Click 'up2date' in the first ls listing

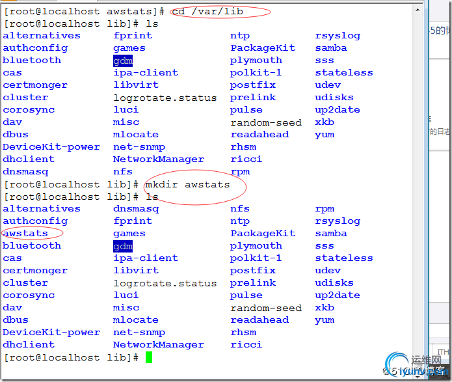(x=338, y=110)
